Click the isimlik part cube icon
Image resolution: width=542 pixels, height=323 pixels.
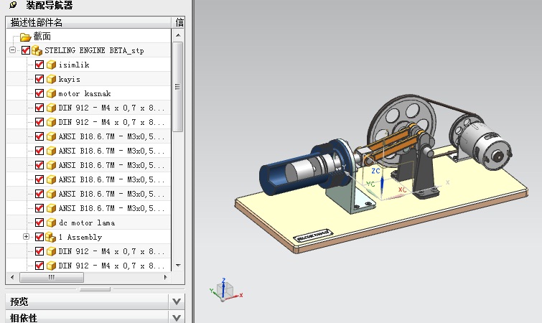point(51,65)
